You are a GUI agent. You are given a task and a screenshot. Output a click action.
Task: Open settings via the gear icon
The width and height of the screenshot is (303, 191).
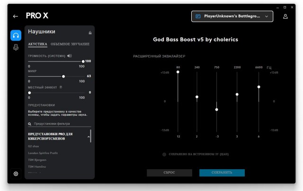pos(16,174)
